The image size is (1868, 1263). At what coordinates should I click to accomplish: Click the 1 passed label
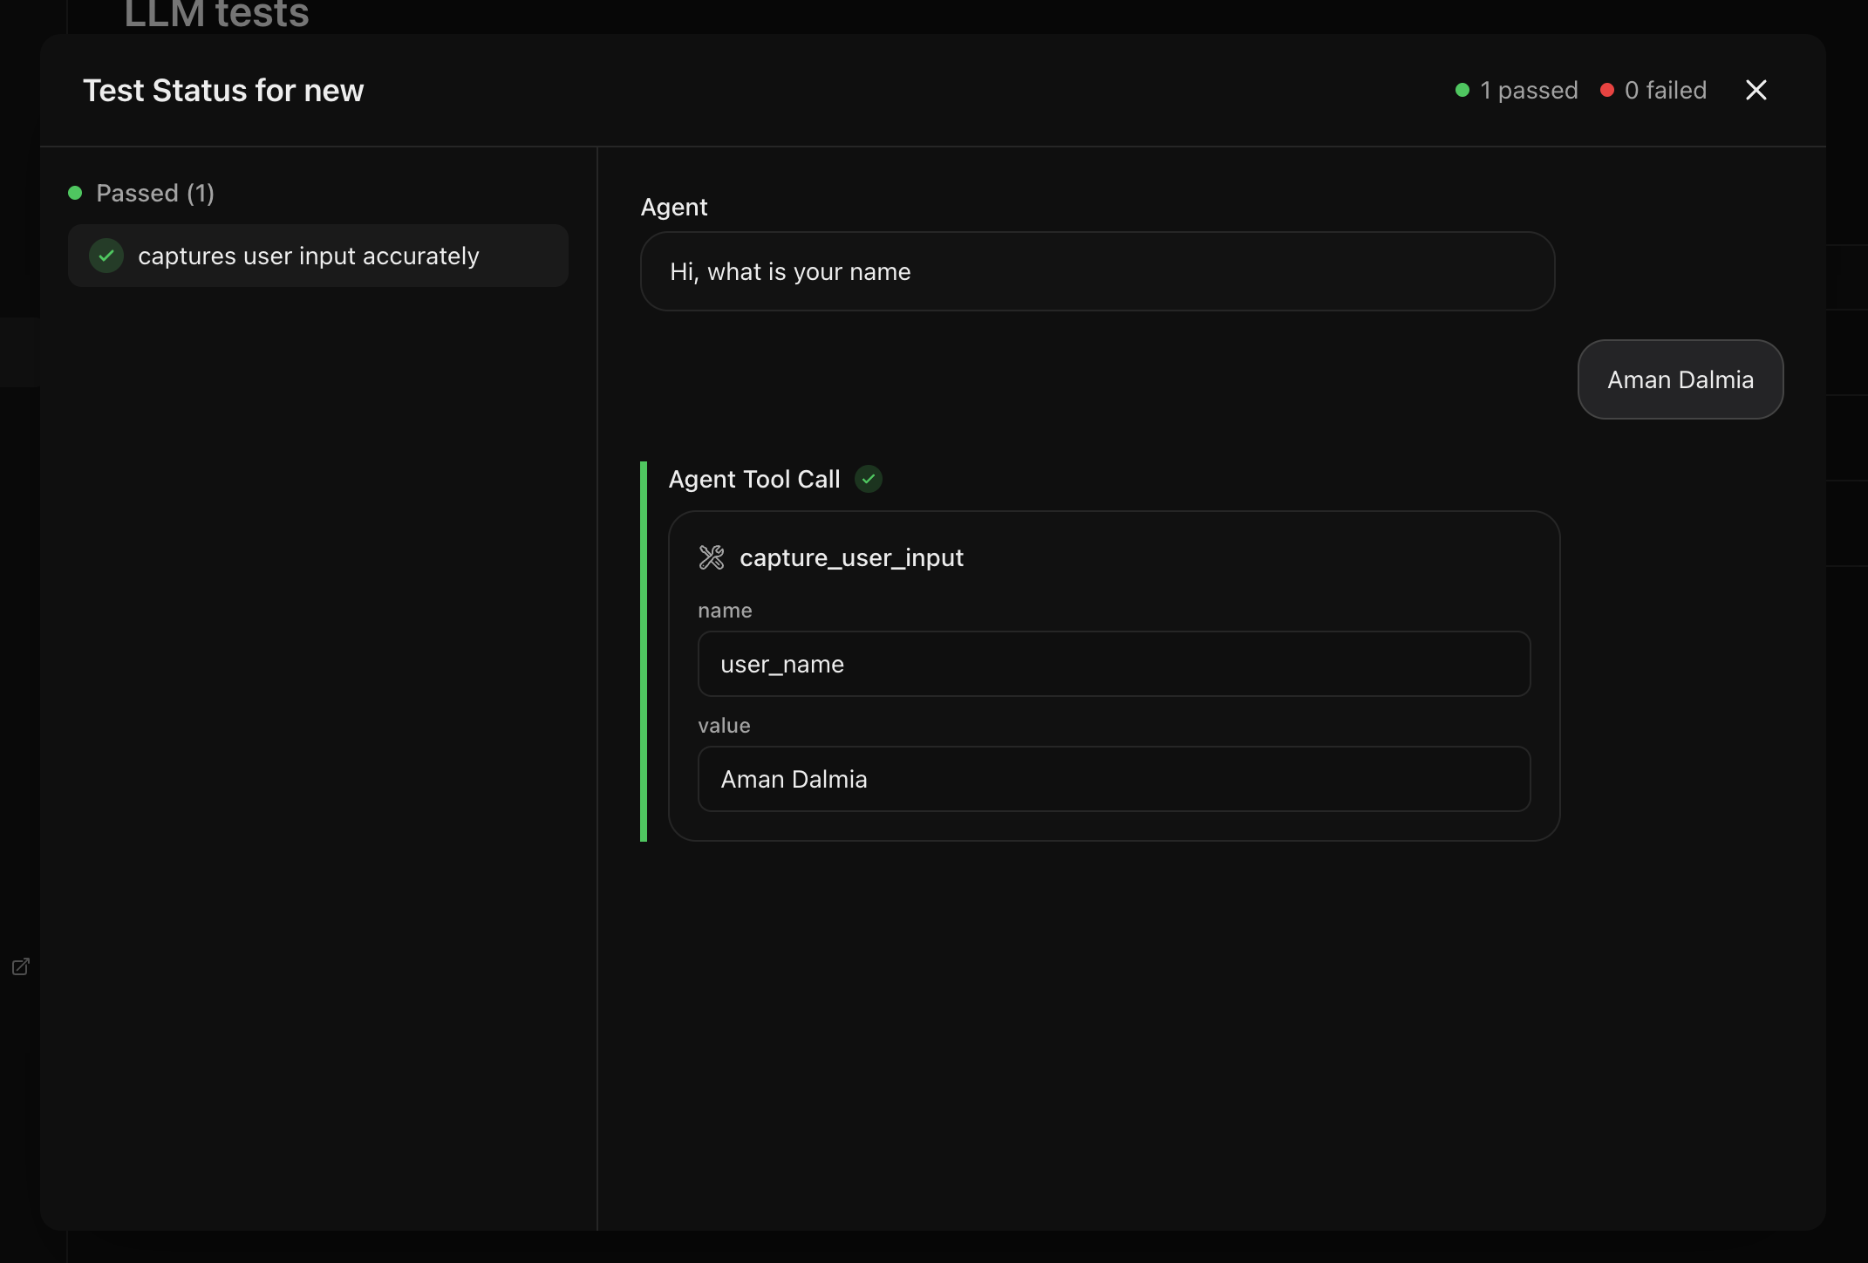[1528, 90]
